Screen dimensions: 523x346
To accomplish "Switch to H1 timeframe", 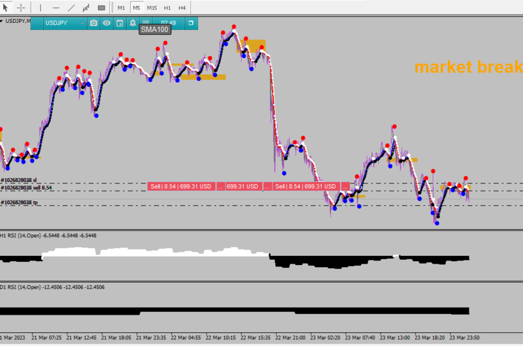I will click(x=167, y=8).
